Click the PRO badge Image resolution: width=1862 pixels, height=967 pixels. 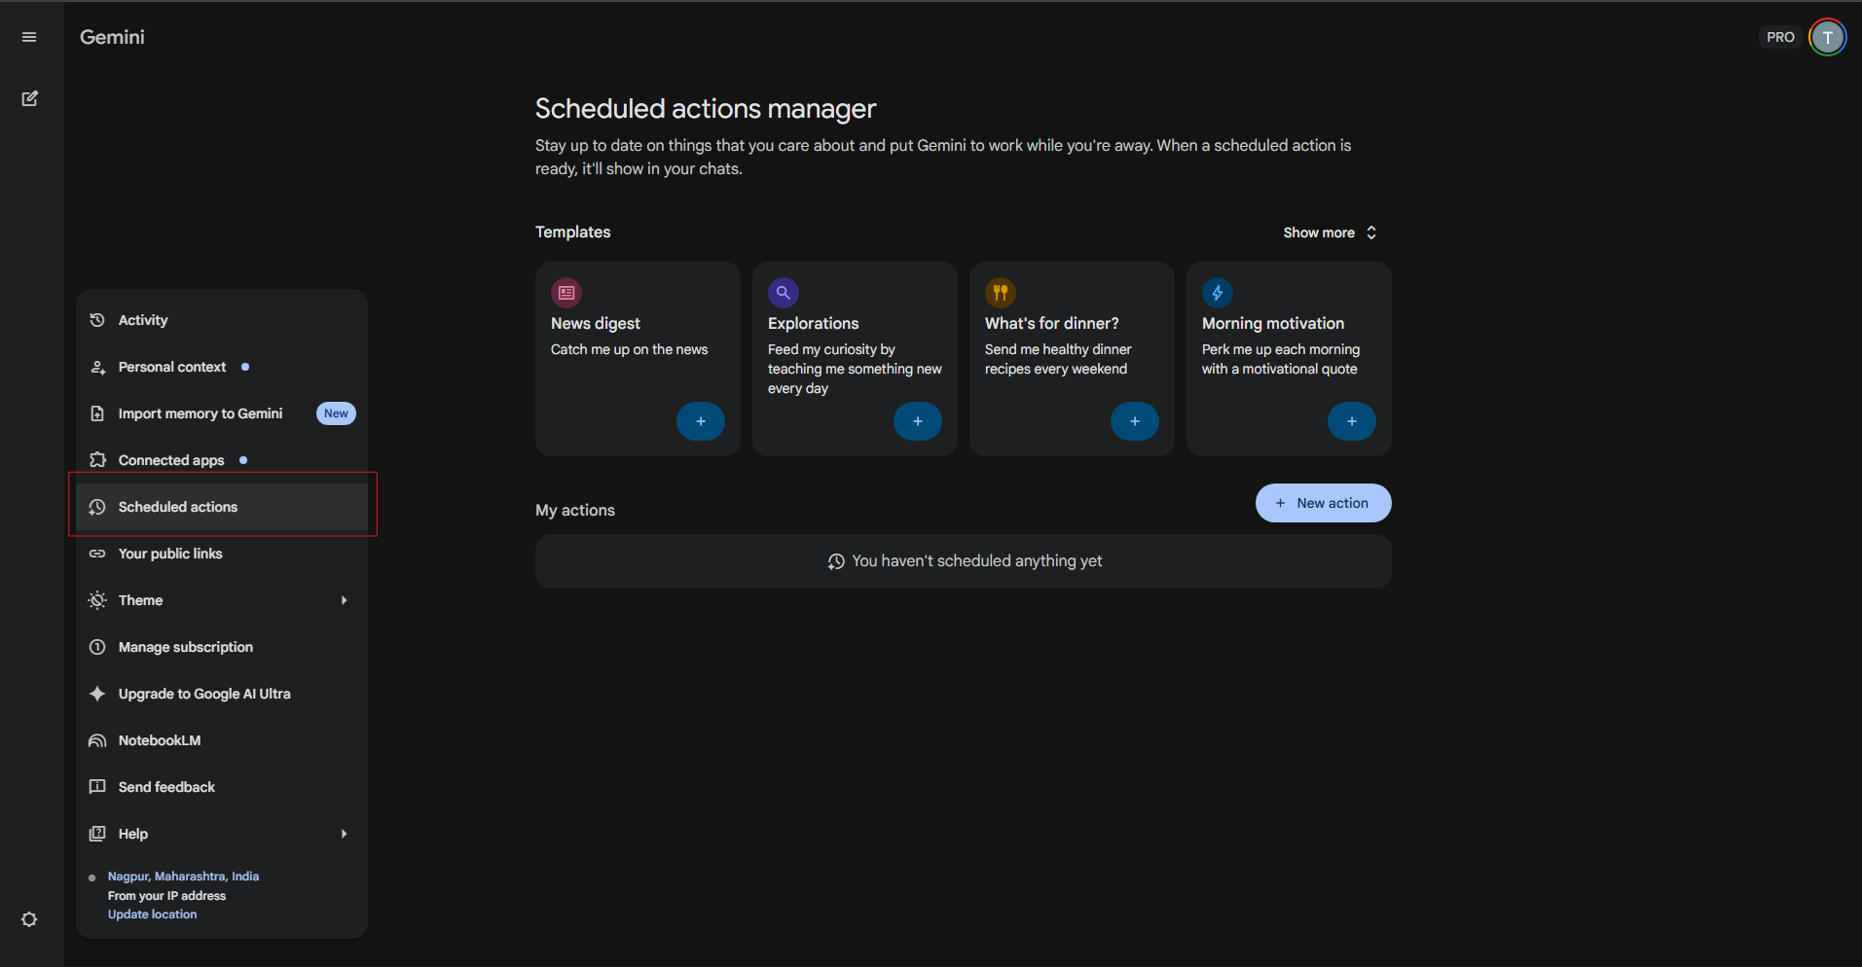pos(1780,37)
